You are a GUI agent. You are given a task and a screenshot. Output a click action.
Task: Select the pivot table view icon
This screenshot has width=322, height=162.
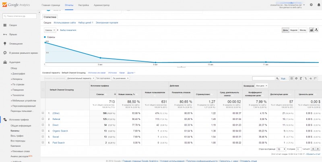tap(315, 78)
